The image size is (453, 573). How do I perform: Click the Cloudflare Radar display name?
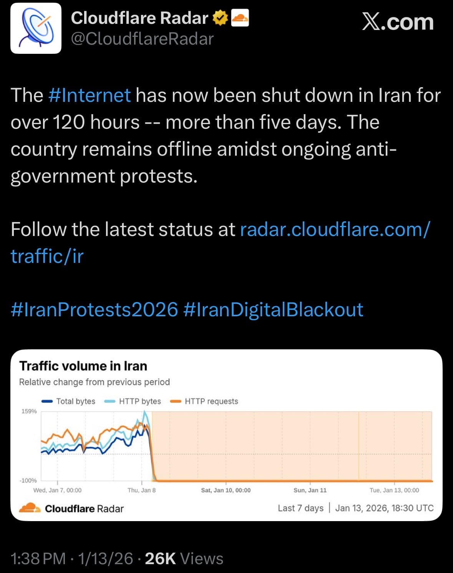point(139,18)
